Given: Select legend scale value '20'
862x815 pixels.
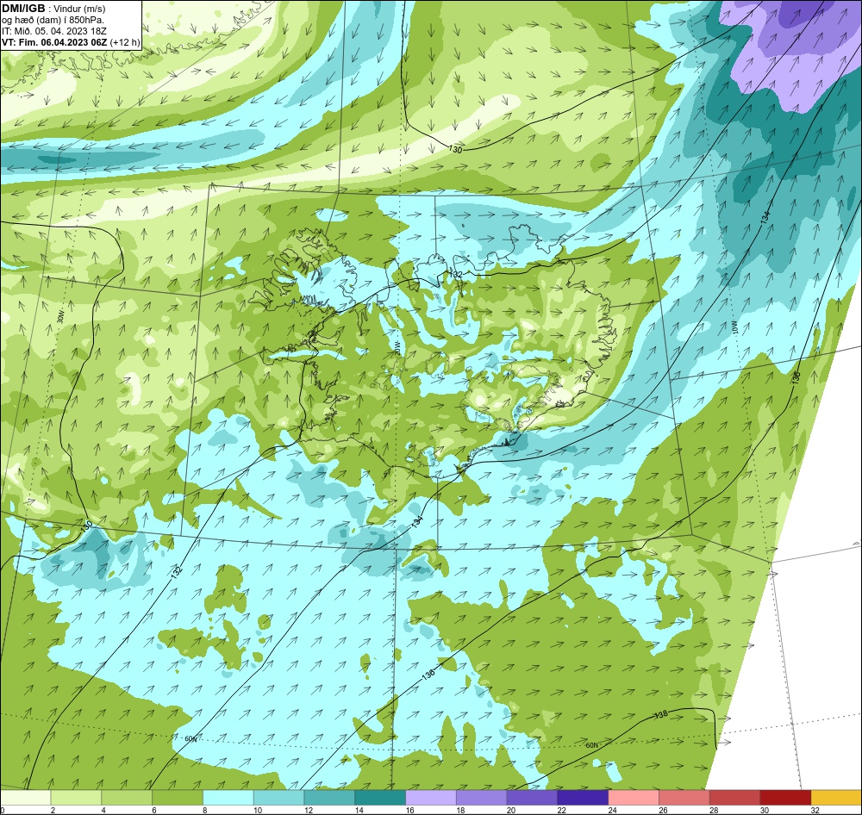Looking at the screenshot, I should (510, 810).
